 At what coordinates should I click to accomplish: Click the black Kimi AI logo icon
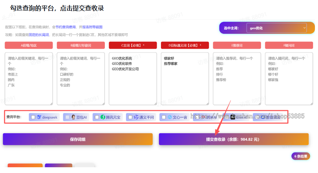click(233, 117)
